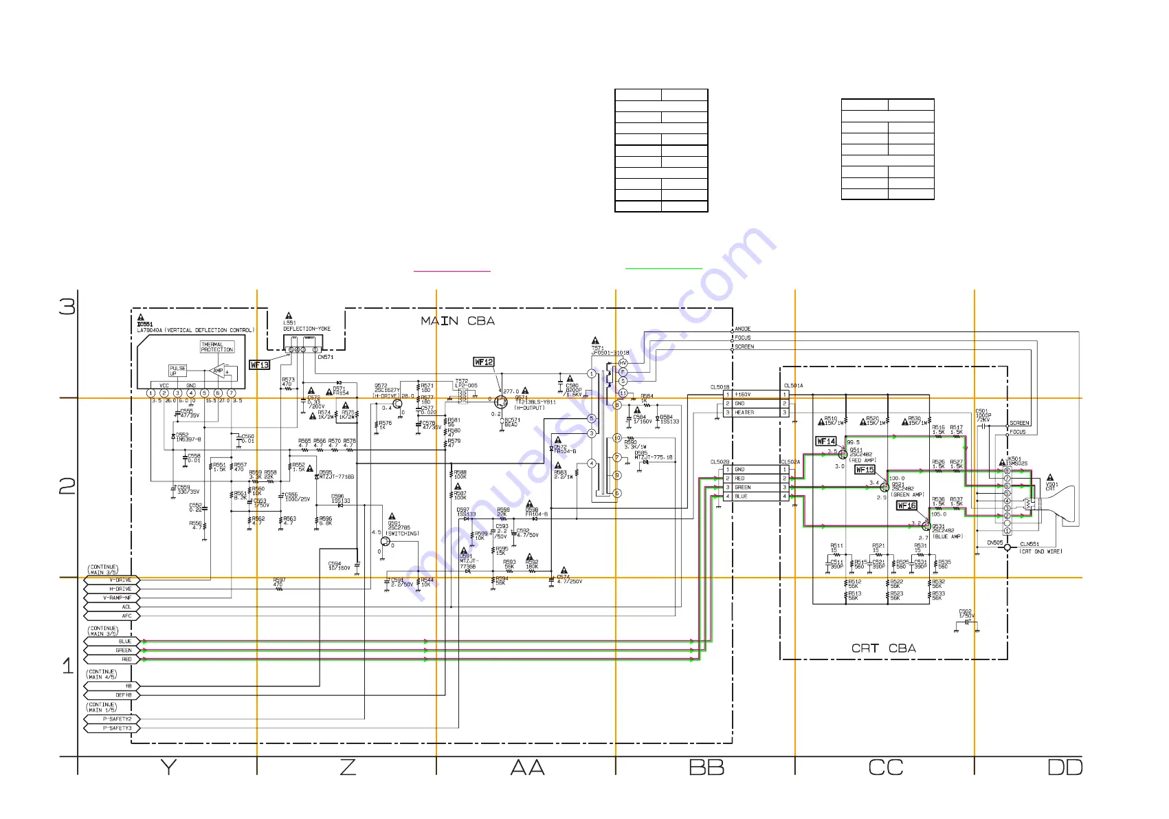
Task: Click the AFC signal tag
Action: point(112,616)
